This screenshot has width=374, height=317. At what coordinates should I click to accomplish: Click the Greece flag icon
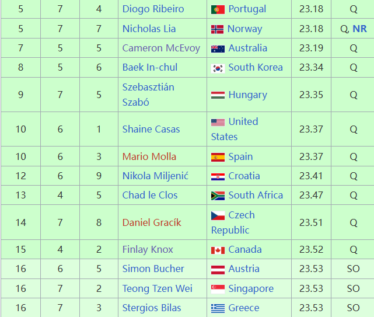point(218,308)
